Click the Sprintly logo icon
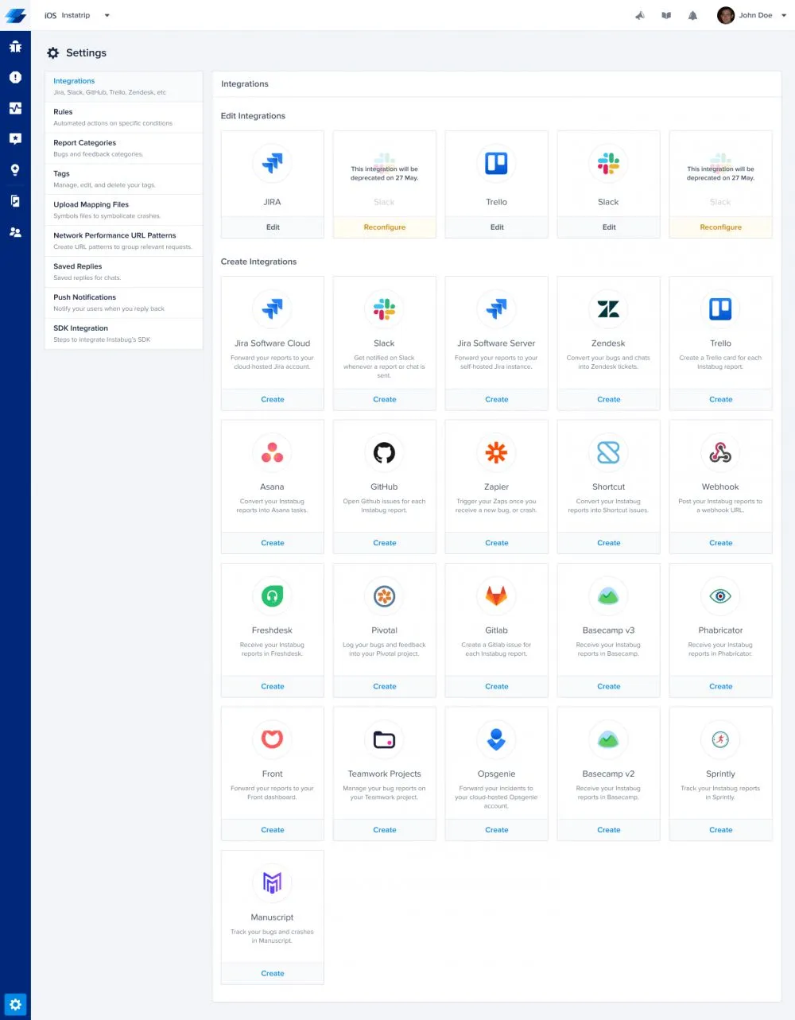 point(720,739)
